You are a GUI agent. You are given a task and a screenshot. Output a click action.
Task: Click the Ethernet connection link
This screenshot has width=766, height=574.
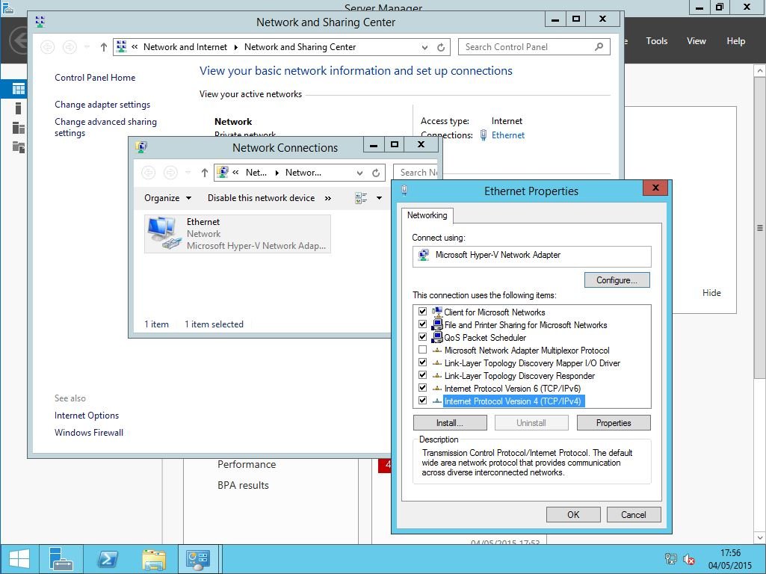point(508,135)
